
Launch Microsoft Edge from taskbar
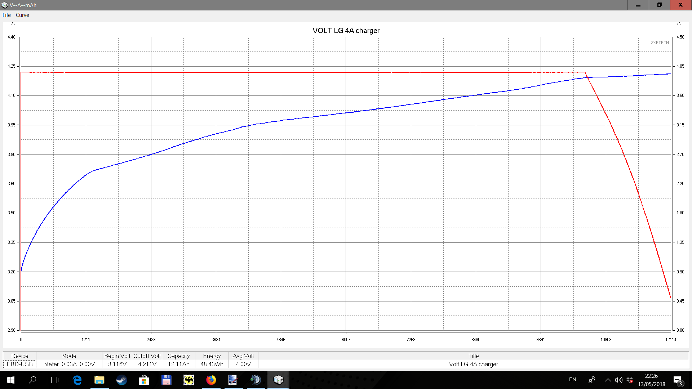pos(77,380)
